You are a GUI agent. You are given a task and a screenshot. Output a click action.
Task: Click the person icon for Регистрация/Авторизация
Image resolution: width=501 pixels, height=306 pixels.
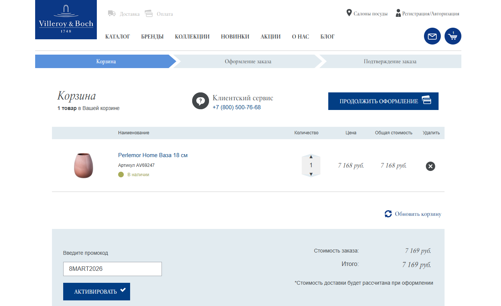coord(397,13)
